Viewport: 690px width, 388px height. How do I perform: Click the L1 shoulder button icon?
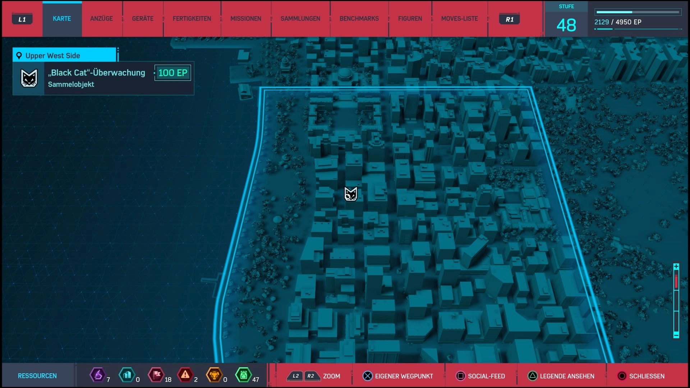tap(22, 19)
